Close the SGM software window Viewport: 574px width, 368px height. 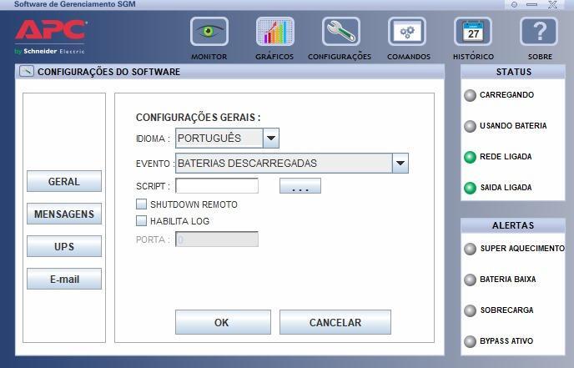pyautogui.click(x=553, y=5)
